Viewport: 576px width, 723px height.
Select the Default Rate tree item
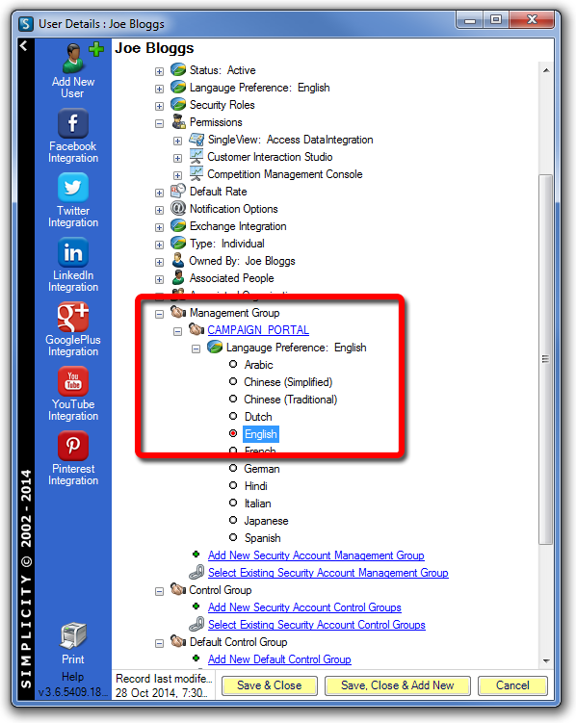218,192
